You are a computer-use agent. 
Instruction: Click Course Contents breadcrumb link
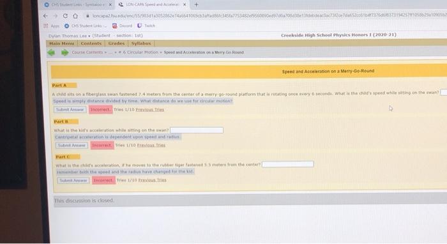(87, 52)
